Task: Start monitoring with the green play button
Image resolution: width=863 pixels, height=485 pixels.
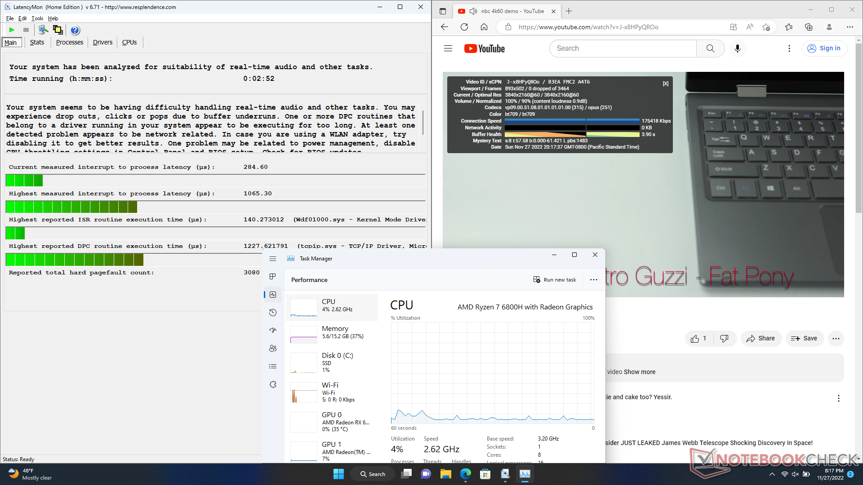Action: pyautogui.click(x=12, y=30)
